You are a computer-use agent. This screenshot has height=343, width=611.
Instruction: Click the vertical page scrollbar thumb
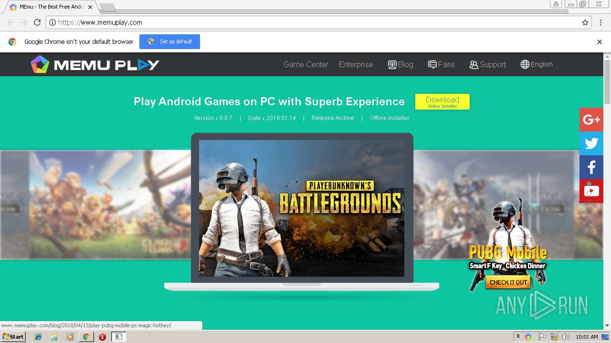click(607, 81)
